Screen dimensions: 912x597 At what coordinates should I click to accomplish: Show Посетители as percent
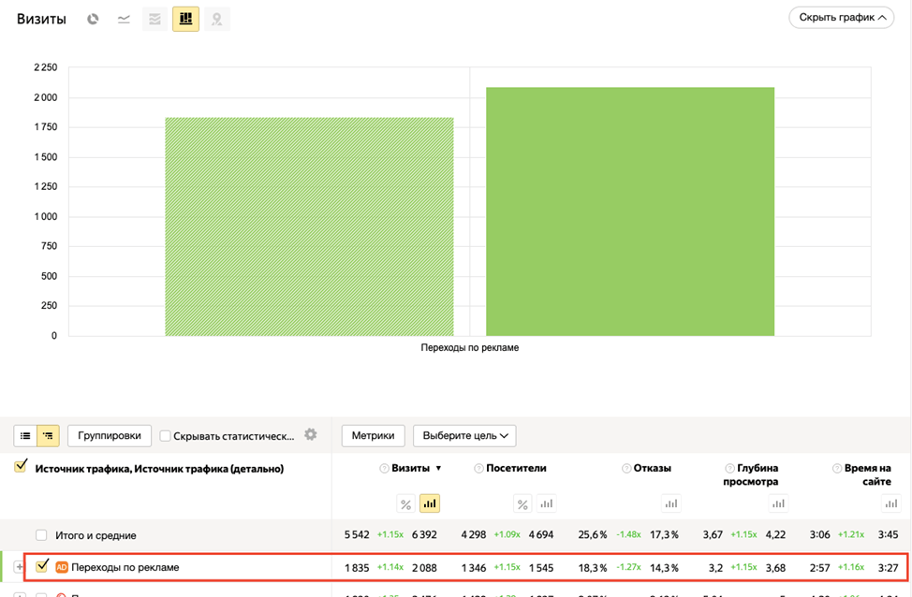(522, 504)
